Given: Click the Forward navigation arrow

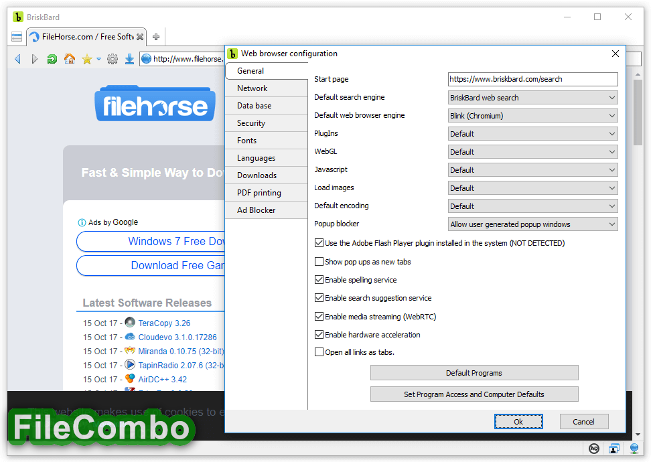Looking at the screenshot, I should pyautogui.click(x=35, y=59).
